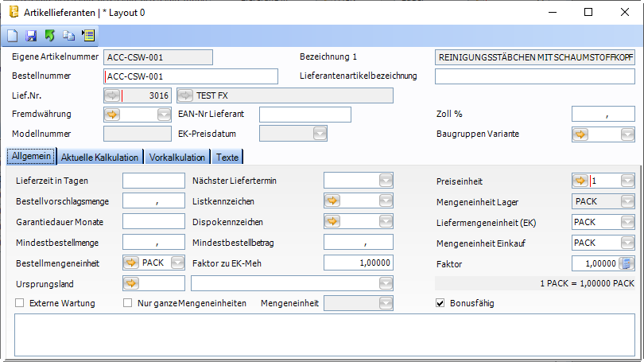This screenshot has height=362, width=644.
Task: Click the green refresh arrow icon
Action: (x=49, y=36)
